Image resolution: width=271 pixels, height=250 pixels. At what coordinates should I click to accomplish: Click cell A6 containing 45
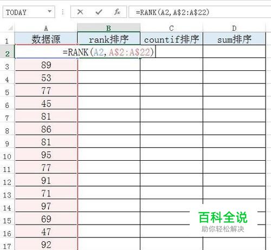click(x=46, y=103)
